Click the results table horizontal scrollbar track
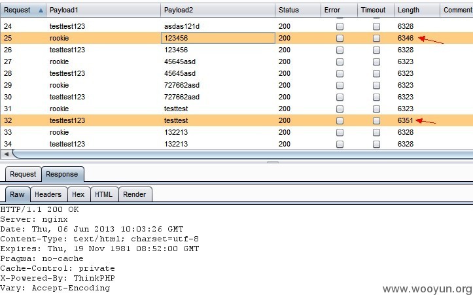Image resolution: width=473 pixels, height=295 pixels. point(241,154)
